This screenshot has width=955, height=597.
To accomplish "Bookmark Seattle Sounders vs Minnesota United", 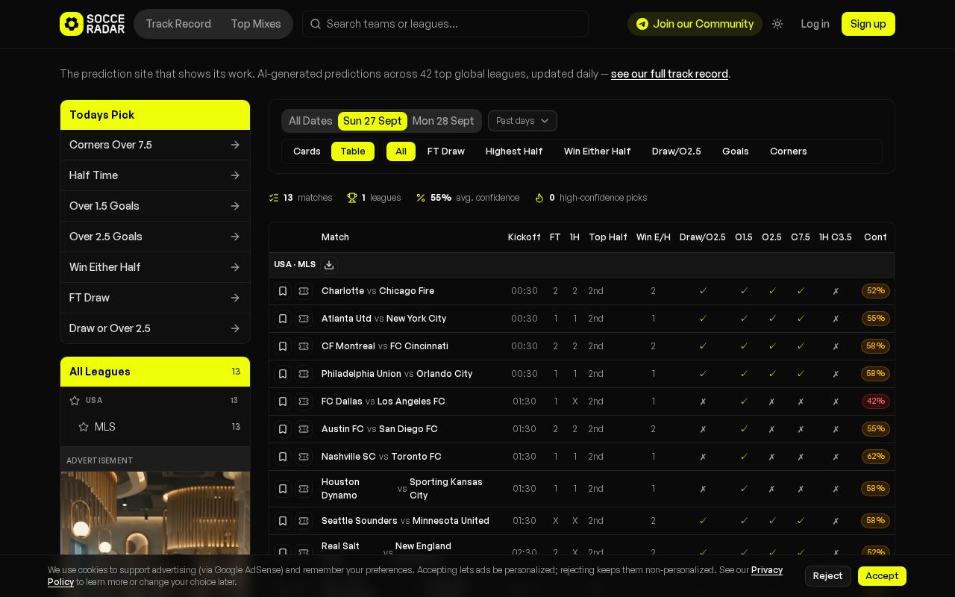I will click(x=283, y=521).
